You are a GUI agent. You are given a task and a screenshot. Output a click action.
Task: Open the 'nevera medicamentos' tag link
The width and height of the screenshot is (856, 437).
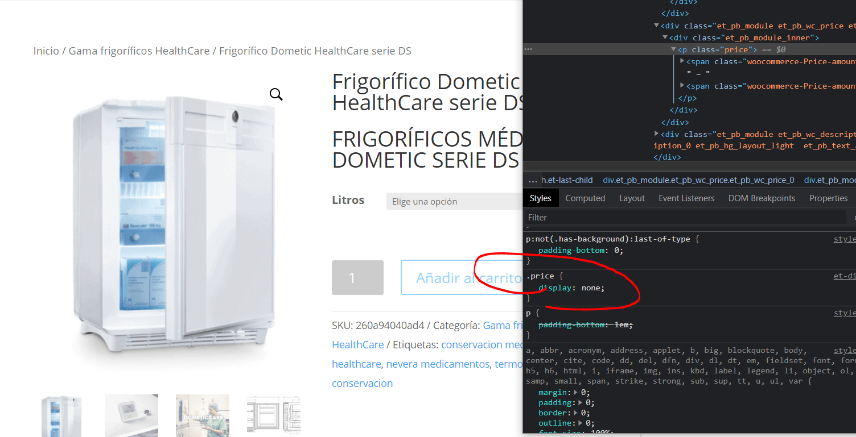point(438,364)
